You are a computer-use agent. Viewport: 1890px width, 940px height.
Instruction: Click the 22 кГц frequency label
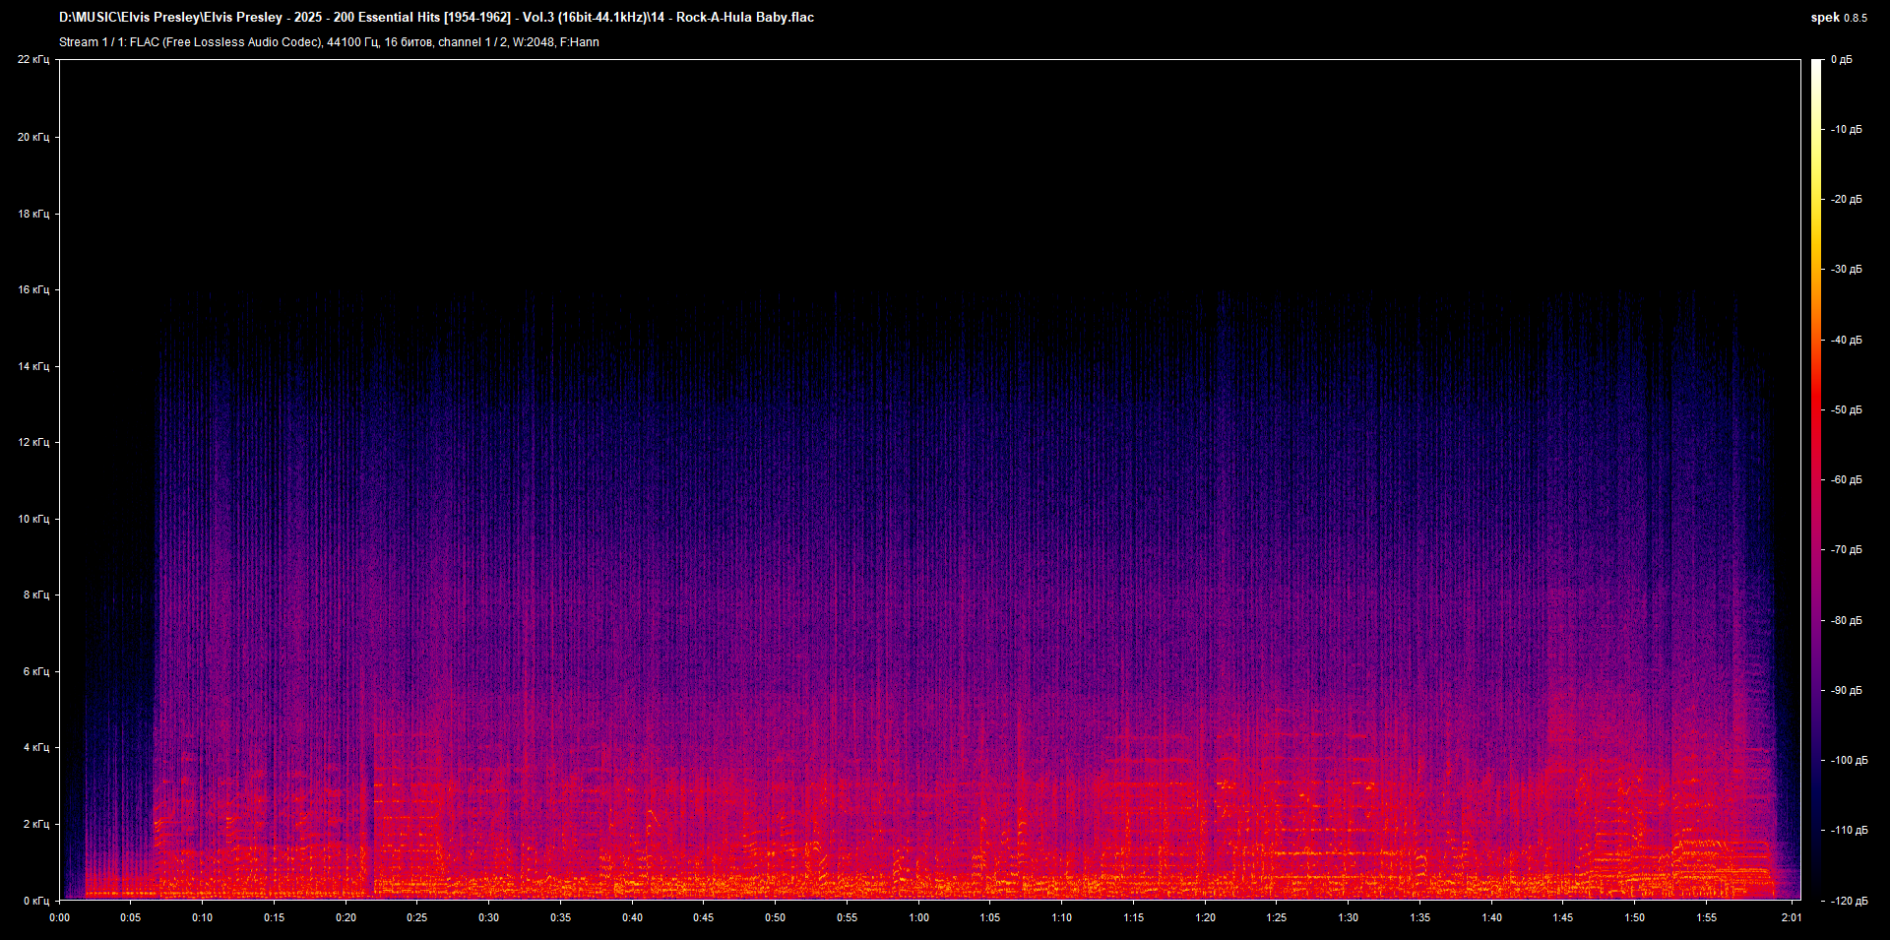[32, 60]
